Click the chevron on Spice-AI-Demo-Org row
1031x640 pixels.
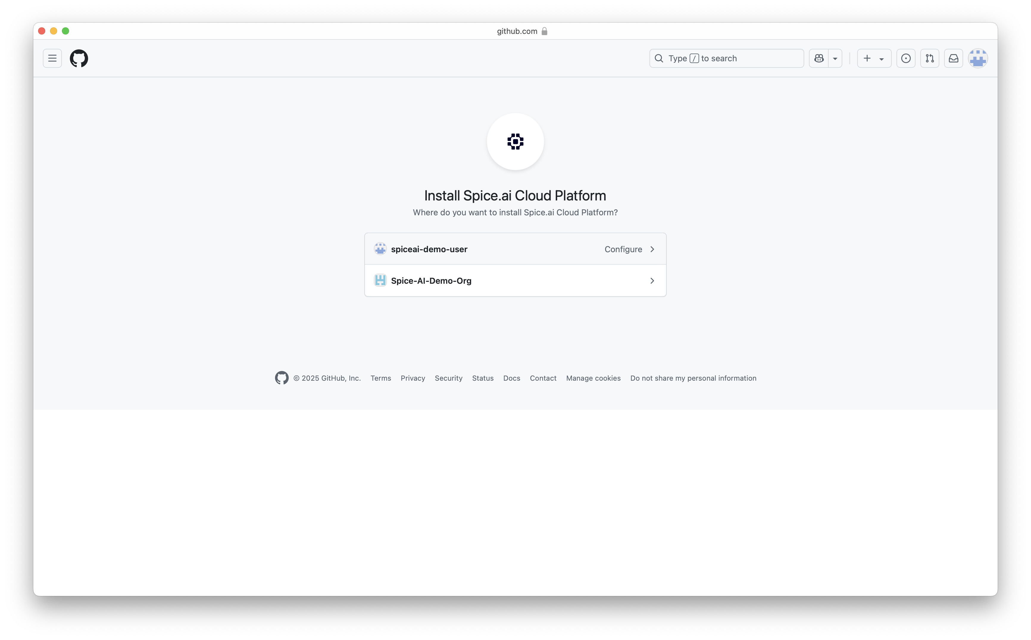pos(652,281)
